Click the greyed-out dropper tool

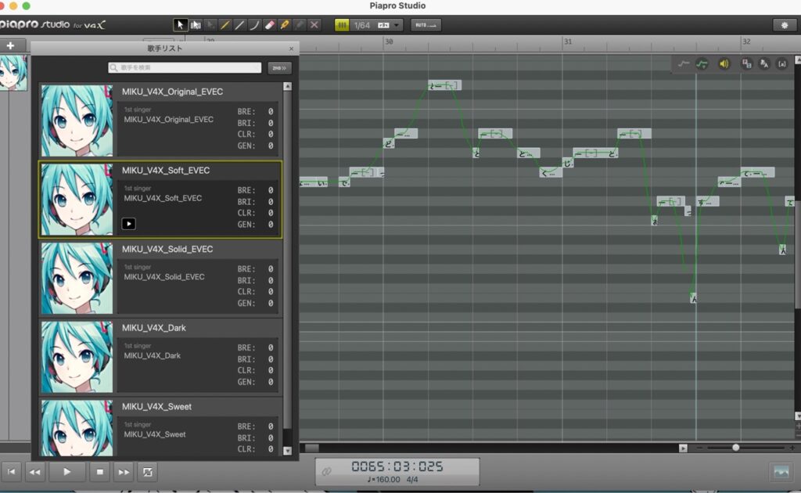pyautogui.click(x=300, y=24)
